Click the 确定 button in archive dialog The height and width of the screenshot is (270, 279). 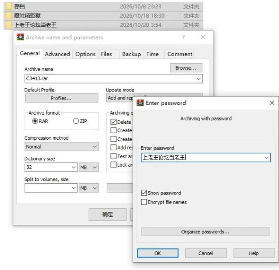coord(108,214)
